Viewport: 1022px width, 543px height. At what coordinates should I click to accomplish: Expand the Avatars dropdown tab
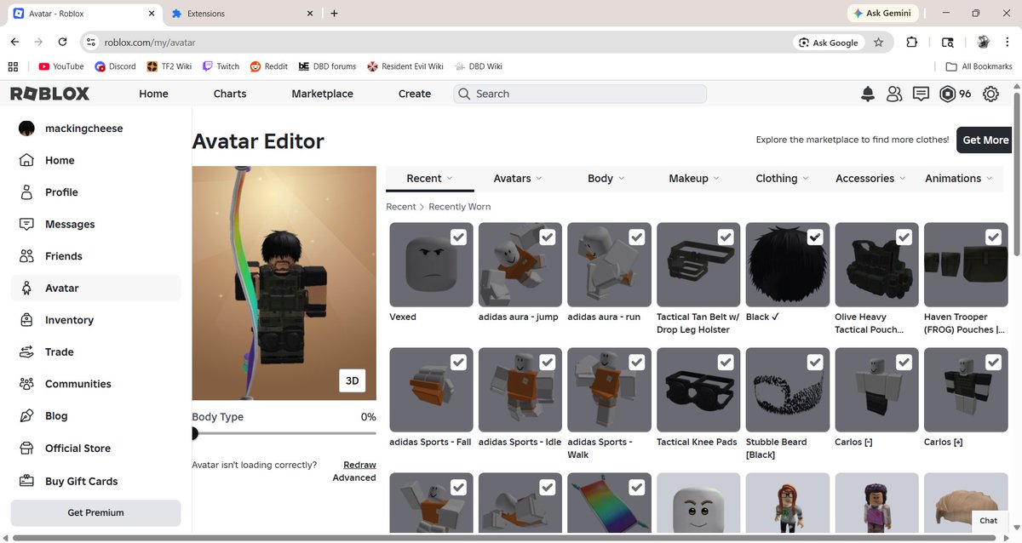click(518, 179)
